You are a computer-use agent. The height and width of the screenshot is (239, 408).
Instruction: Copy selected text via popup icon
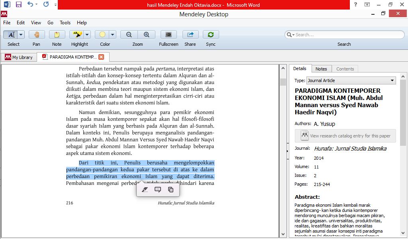tap(171, 190)
